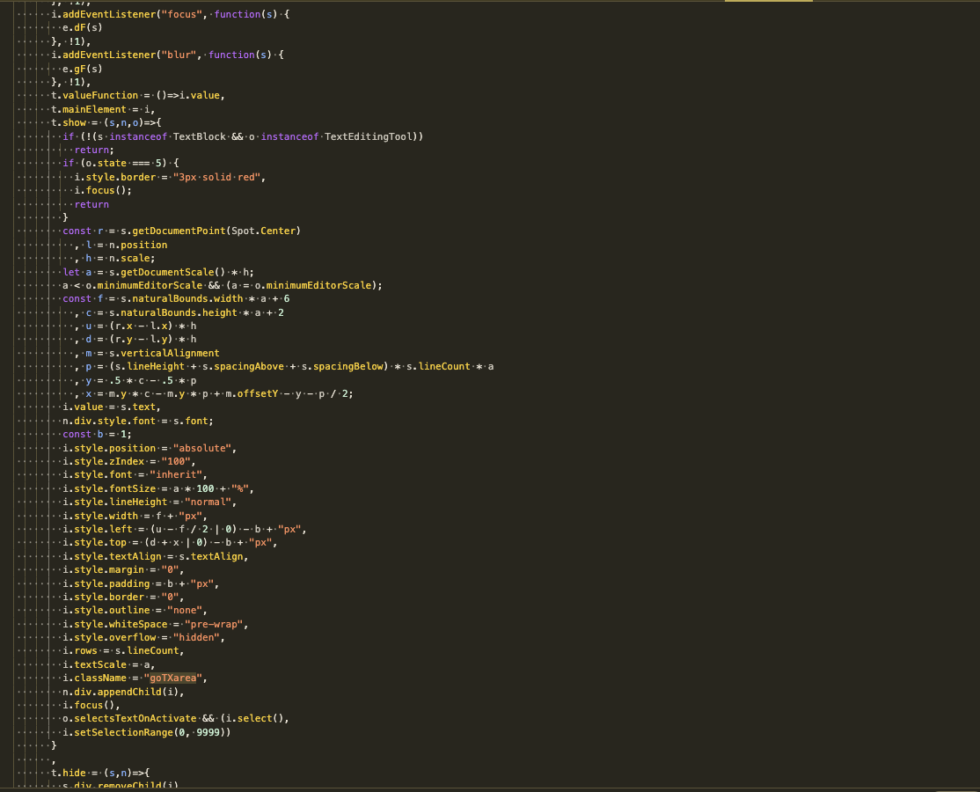The image size is (980, 792).
Task: Click the o.state === 5 condition
Action: point(123,163)
